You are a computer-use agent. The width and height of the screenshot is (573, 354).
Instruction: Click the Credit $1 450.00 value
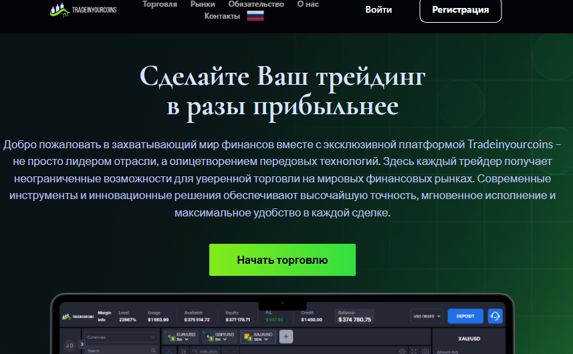point(312,320)
